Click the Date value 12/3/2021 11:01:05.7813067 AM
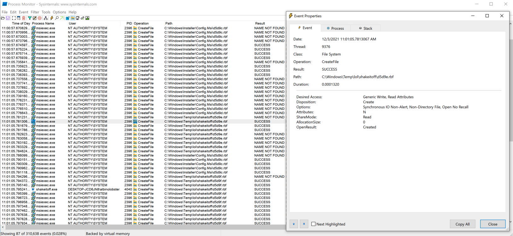The image size is (513, 236). pos(349,39)
